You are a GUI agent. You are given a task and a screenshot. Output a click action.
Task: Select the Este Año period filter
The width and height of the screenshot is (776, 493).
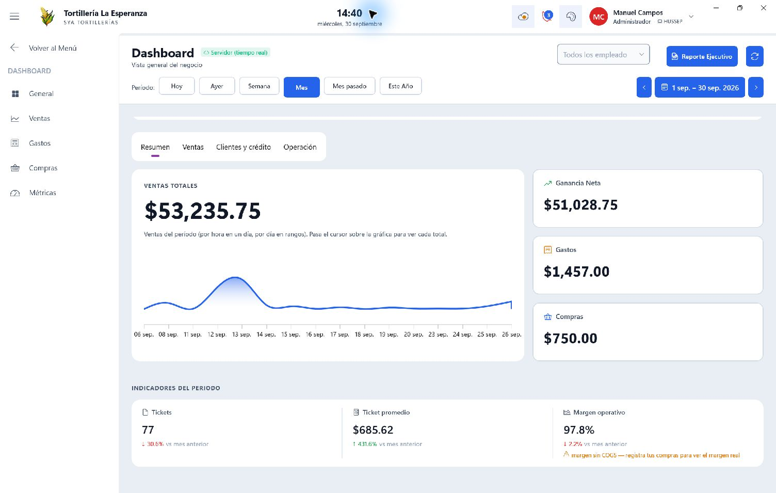[400, 86]
